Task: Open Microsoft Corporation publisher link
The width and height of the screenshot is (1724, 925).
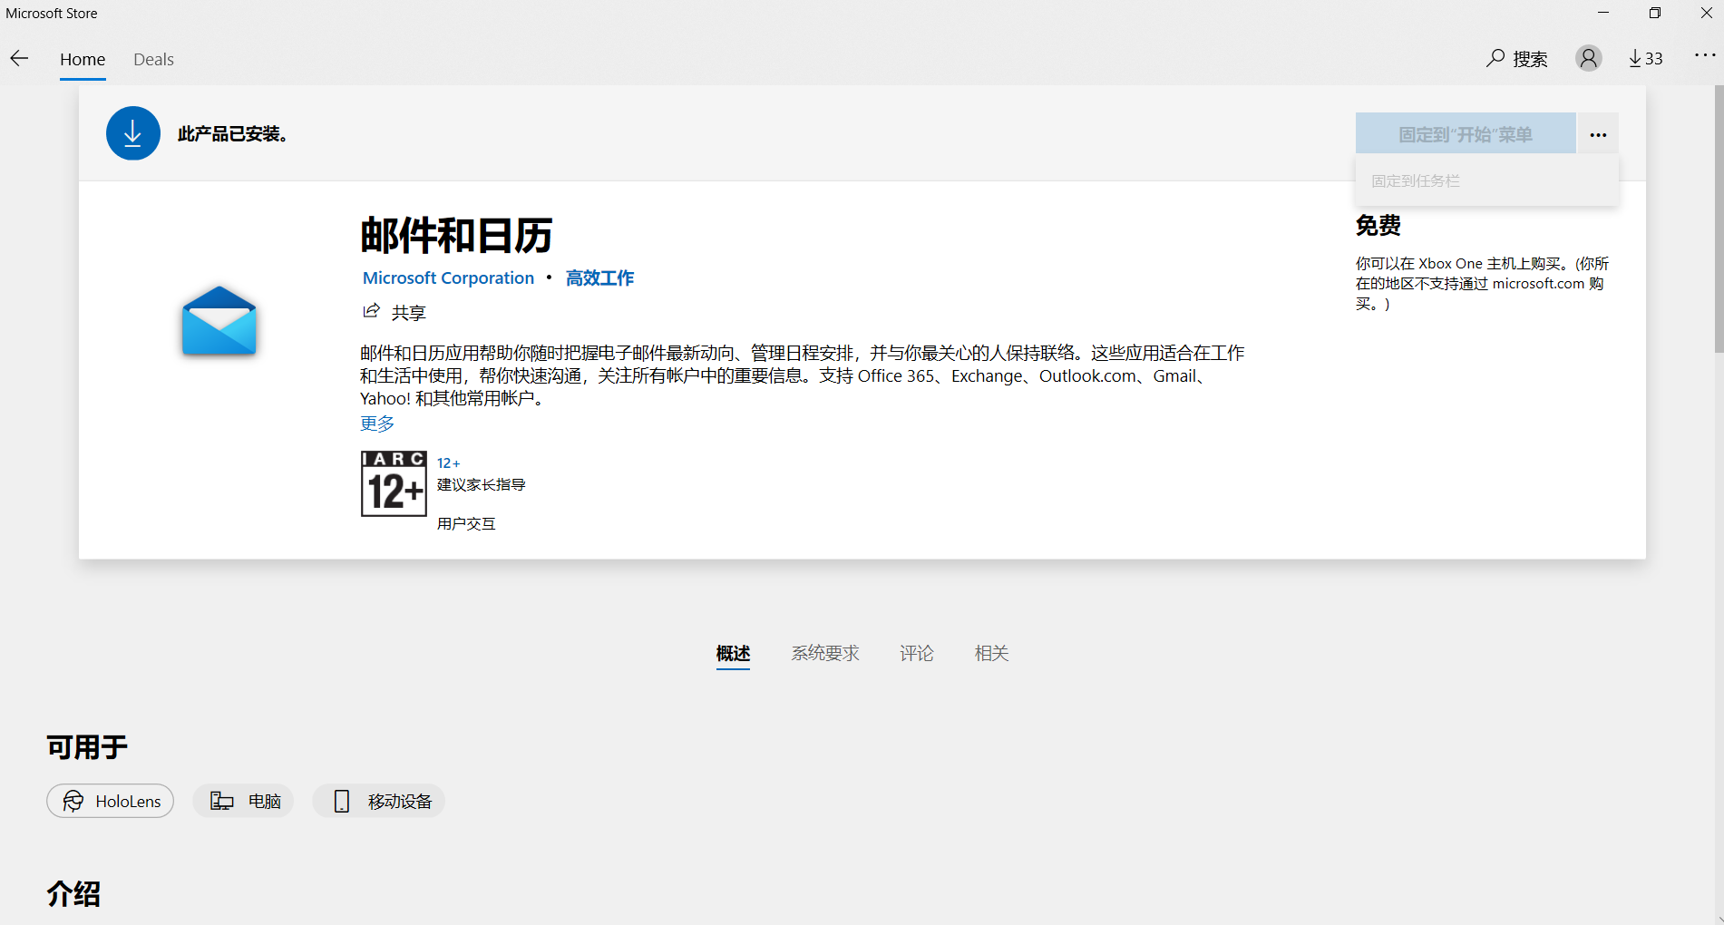Action: point(448,278)
